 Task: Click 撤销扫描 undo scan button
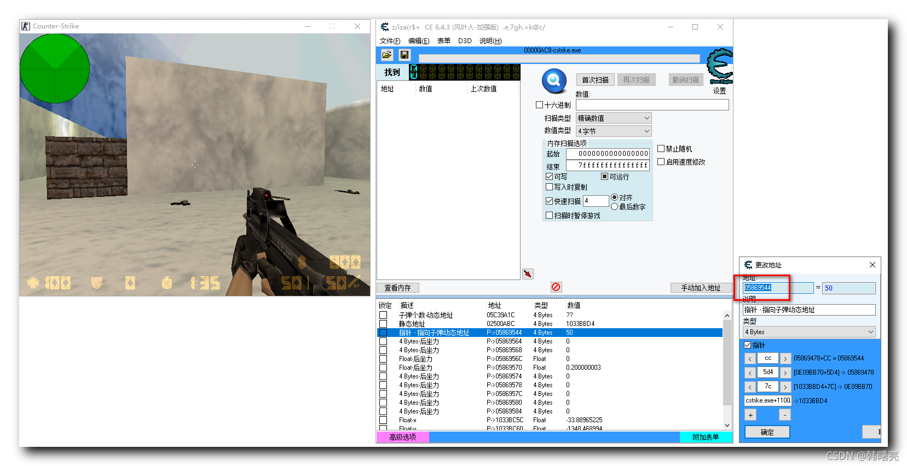(686, 80)
